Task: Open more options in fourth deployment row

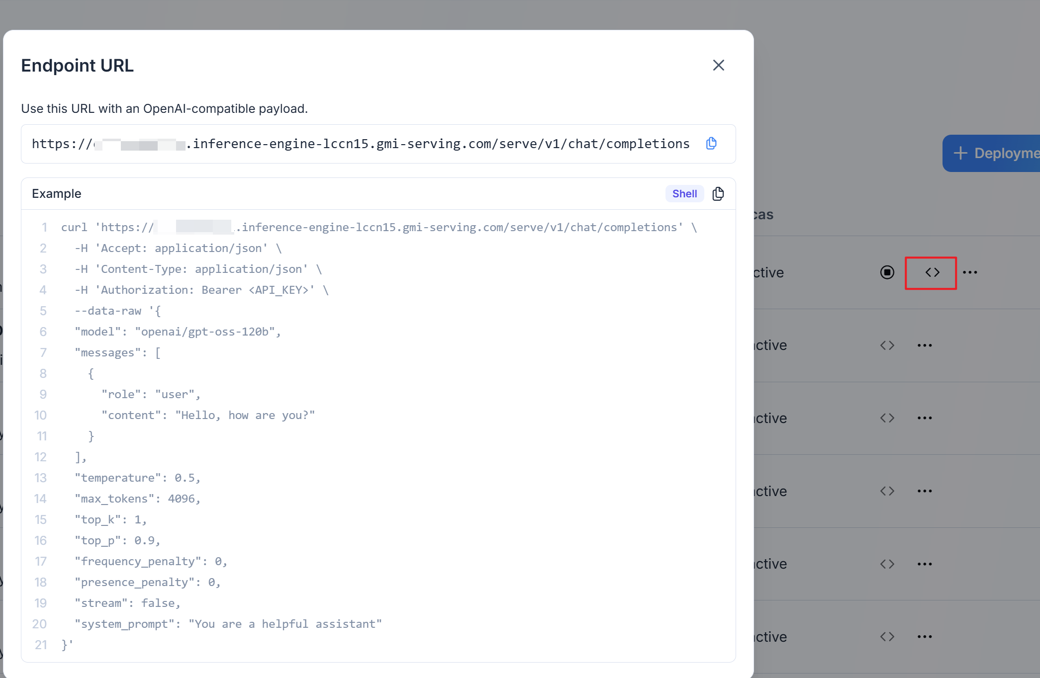Action: [925, 491]
